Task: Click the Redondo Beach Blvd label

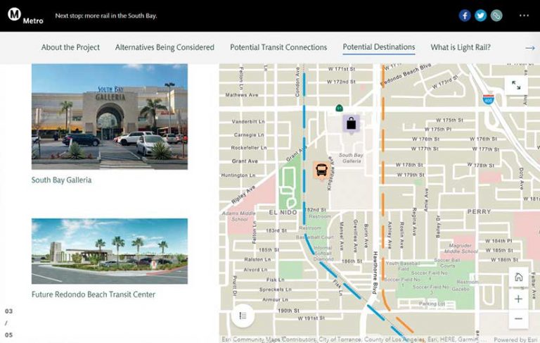Action: click(405, 75)
